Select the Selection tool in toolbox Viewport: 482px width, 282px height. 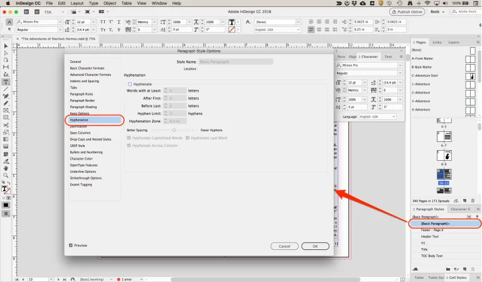6,46
